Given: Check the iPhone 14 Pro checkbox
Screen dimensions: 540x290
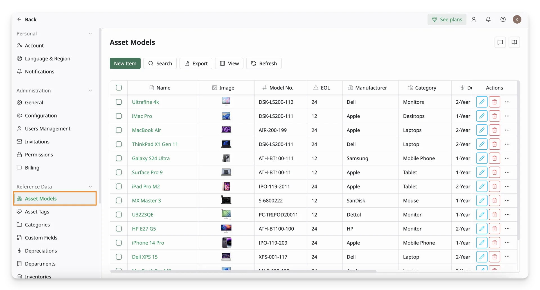Looking at the screenshot, I should click(x=119, y=242).
